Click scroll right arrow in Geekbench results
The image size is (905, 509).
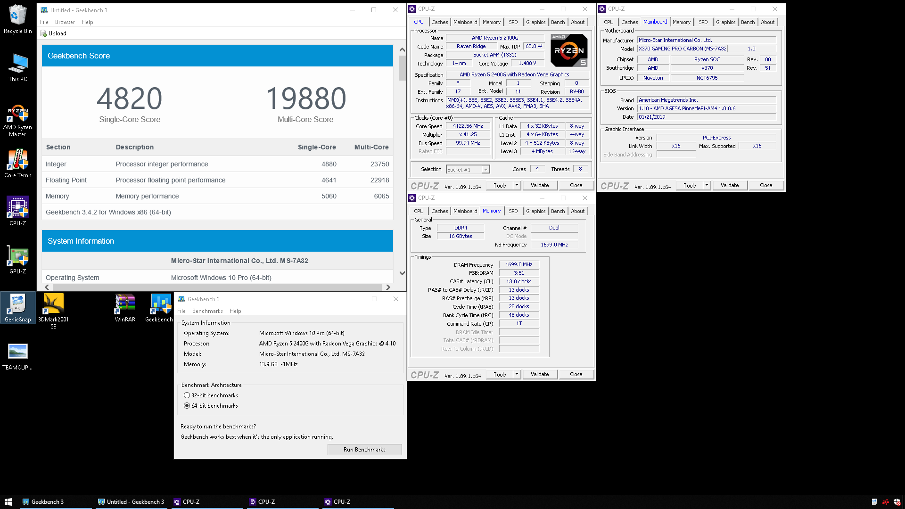pyautogui.click(x=388, y=287)
